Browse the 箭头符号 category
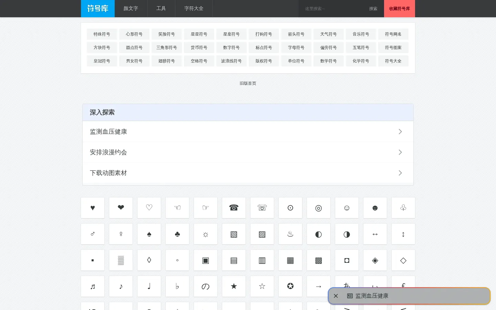This screenshot has width=496, height=310. pyautogui.click(x=296, y=34)
